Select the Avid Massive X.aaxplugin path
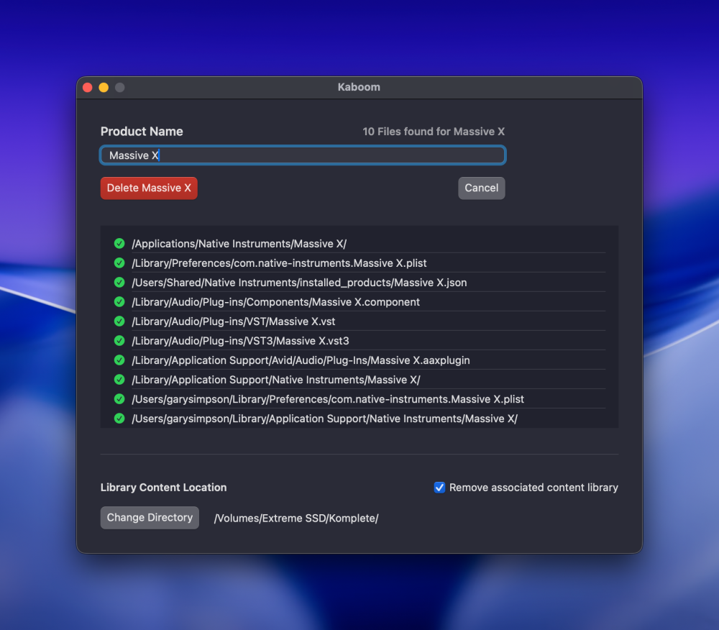The height and width of the screenshot is (630, 719). tap(301, 360)
